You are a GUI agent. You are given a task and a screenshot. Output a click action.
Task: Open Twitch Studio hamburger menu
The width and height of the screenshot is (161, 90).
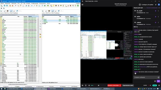click(x=82, y=1)
